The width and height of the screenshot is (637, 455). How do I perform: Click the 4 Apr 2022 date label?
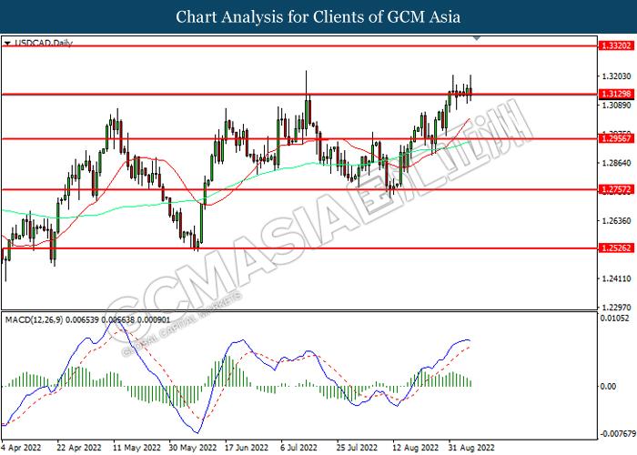click(x=21, y=448)
